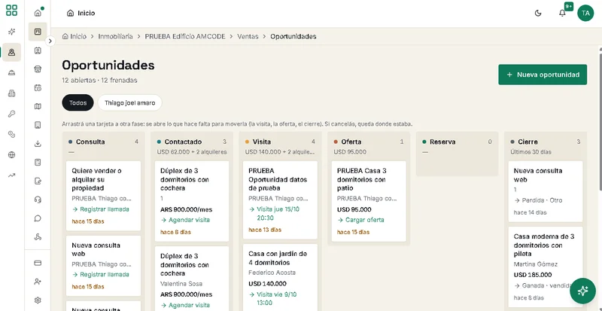The image size is (602, 311).
Task: Open the coins icon in left rail
Action: coord(11,134)
